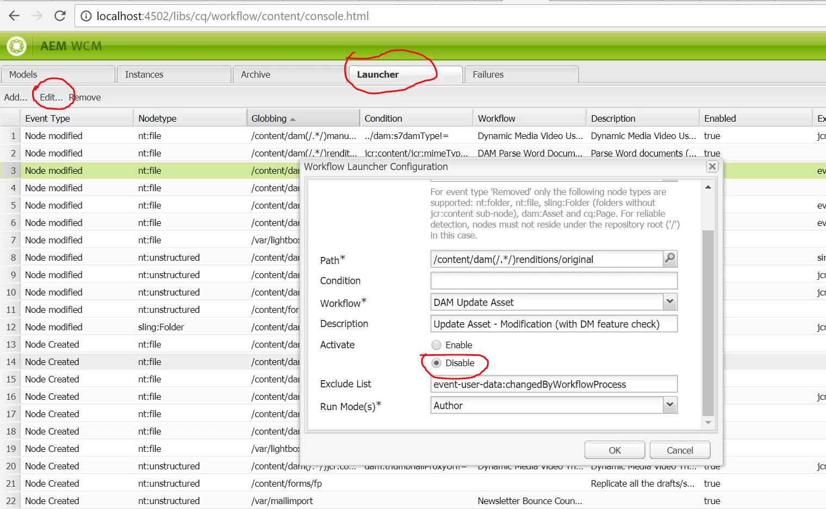Viewport: 826px width, 509px height.
Task: Click '/var/lightbox' path in row 7
Action: 275,240
